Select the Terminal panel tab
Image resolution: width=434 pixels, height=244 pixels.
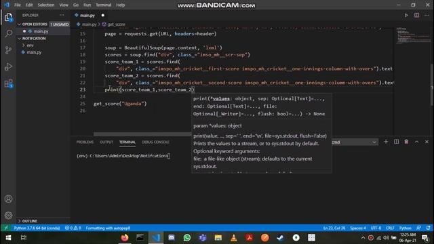tap(127, 142)
